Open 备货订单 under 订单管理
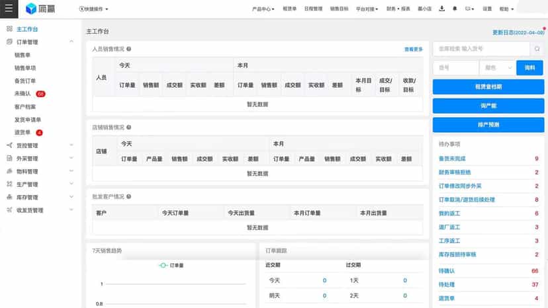Screen dimensions: 548x308 (25, 81)
